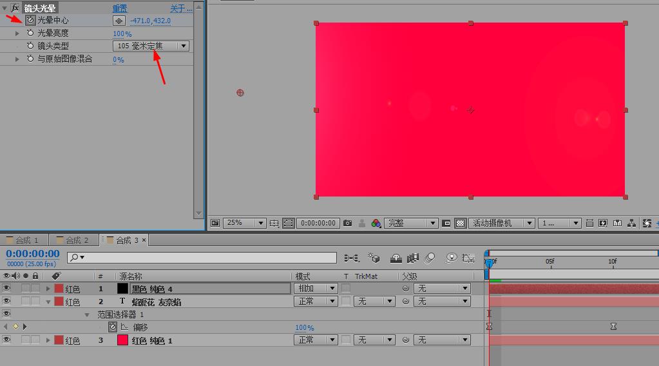The image size is (659, 366).
Task: Click the red label swatch of layer 3
Action: pos(59,340)
